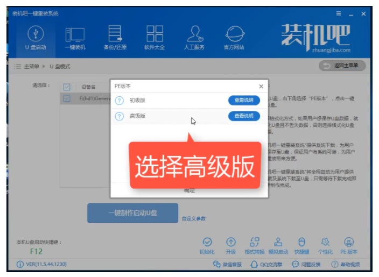Close the PE版本 dialog

coord(261,86)
